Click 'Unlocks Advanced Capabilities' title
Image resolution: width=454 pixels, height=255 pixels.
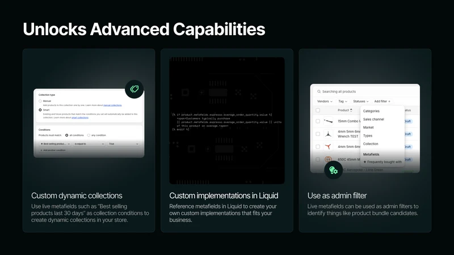144,29
